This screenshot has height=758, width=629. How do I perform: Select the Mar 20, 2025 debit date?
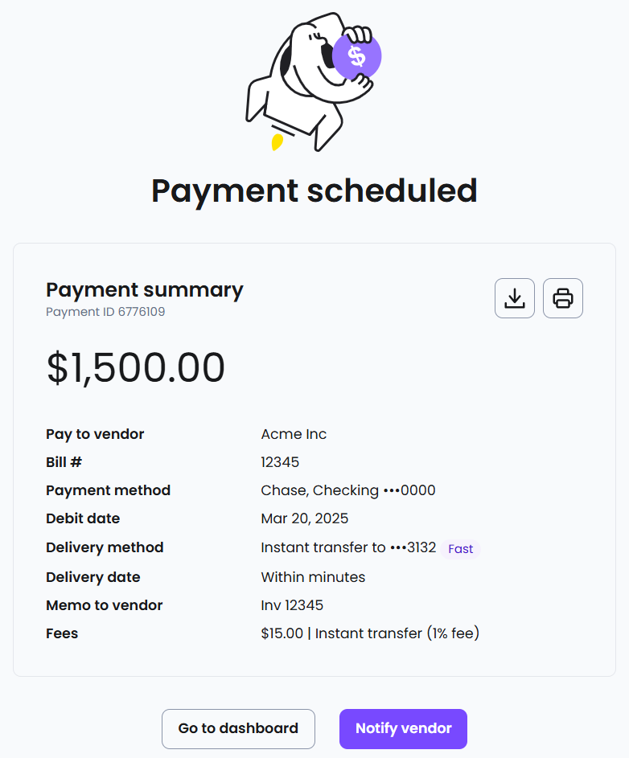pos(304,518)
